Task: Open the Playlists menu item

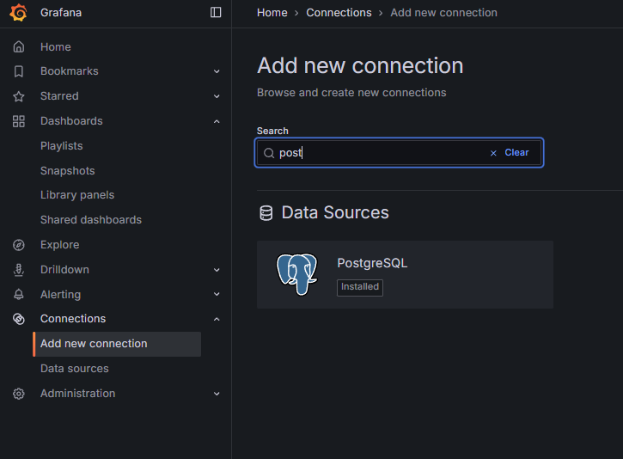Action: coord(62,146)
